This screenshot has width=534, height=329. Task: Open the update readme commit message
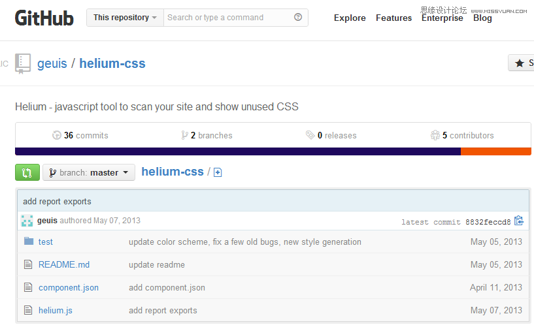coord(157,264)
